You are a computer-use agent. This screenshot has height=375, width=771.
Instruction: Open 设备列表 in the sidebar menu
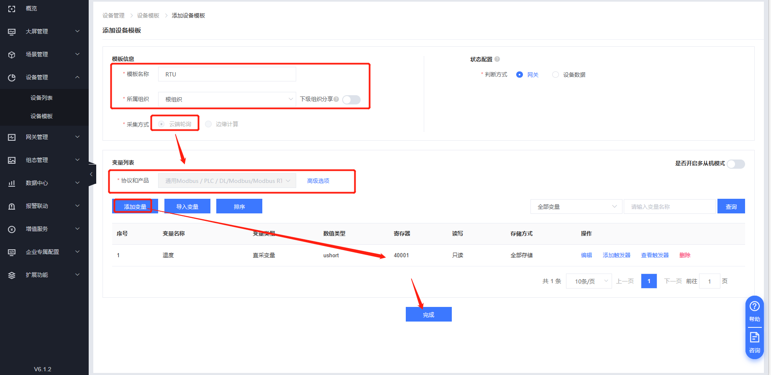41,98
